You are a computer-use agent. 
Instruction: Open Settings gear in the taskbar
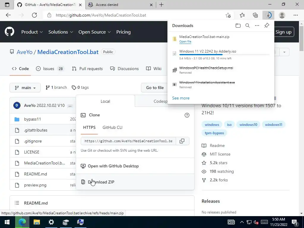pos(51,222)
